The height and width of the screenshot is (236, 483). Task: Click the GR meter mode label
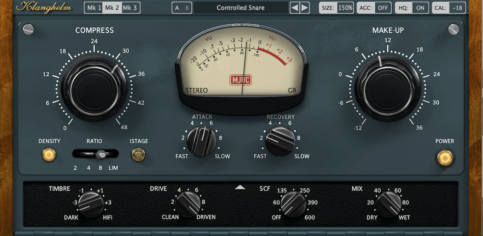[x=292, y=91]
